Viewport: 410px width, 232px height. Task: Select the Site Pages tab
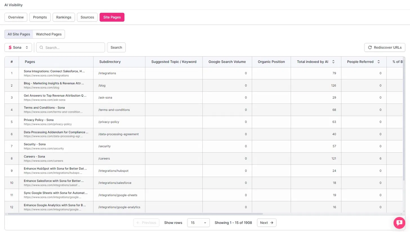point(112,17)
